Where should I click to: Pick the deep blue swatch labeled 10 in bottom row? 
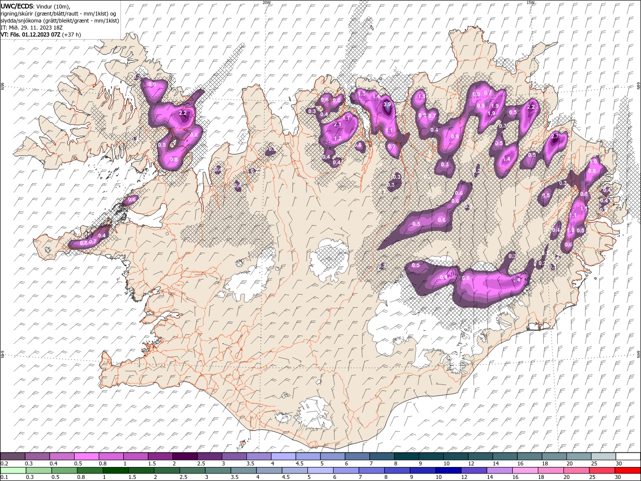(448, 470)
